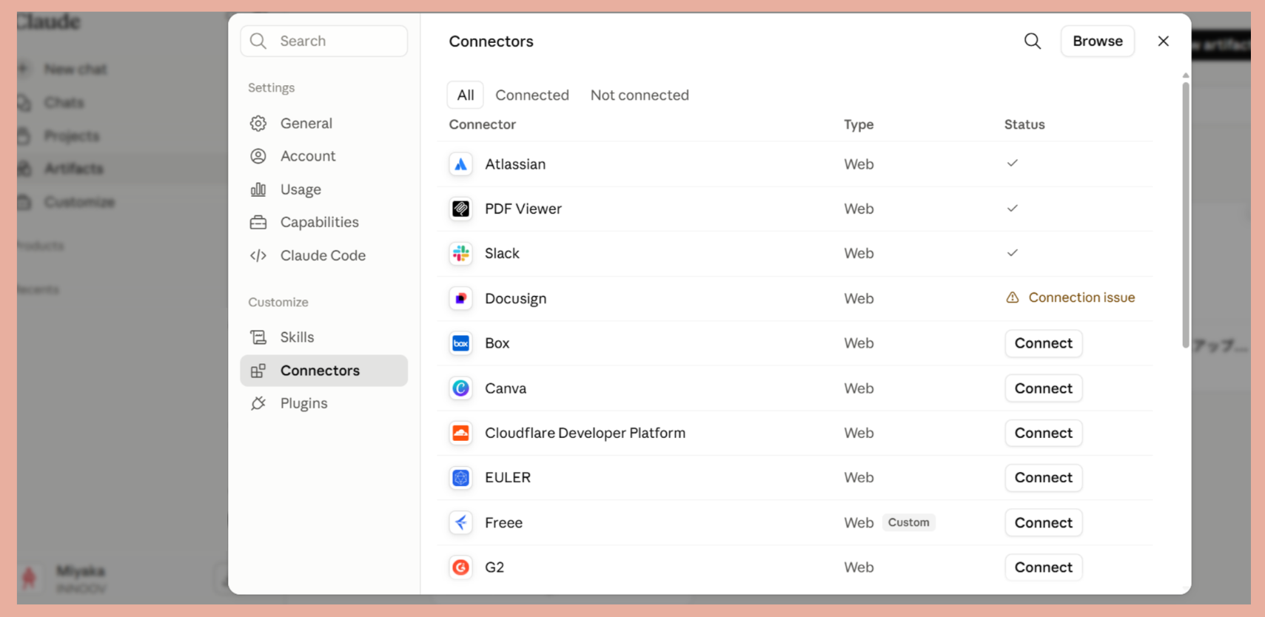Click the EULER connector name
This screenshot has width=1265, height=617.
click(508, 478)
